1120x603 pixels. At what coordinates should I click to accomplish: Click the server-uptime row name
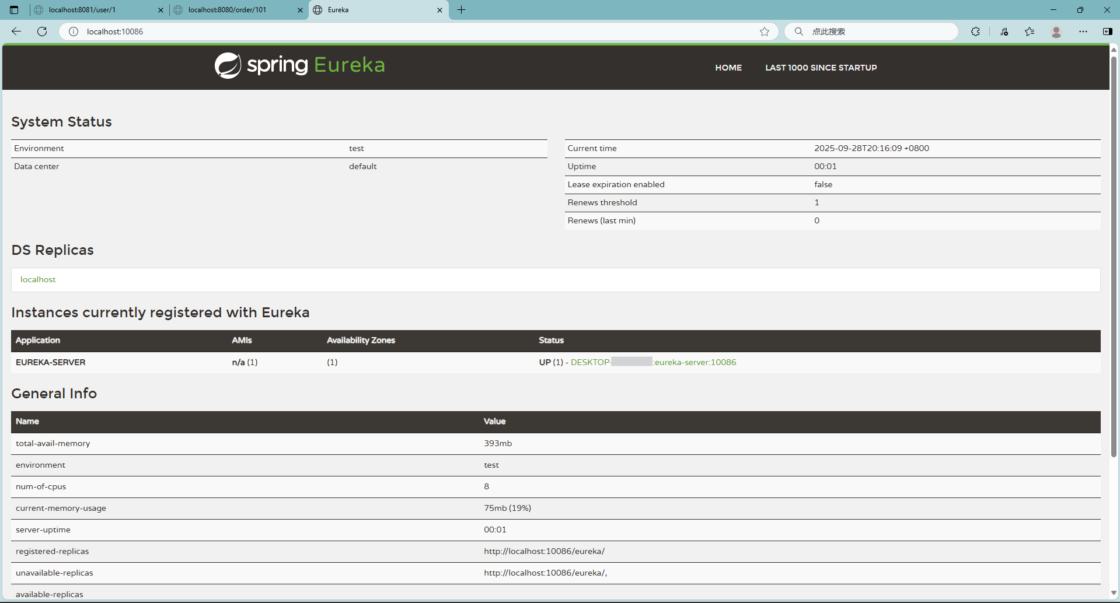point(43,530)
